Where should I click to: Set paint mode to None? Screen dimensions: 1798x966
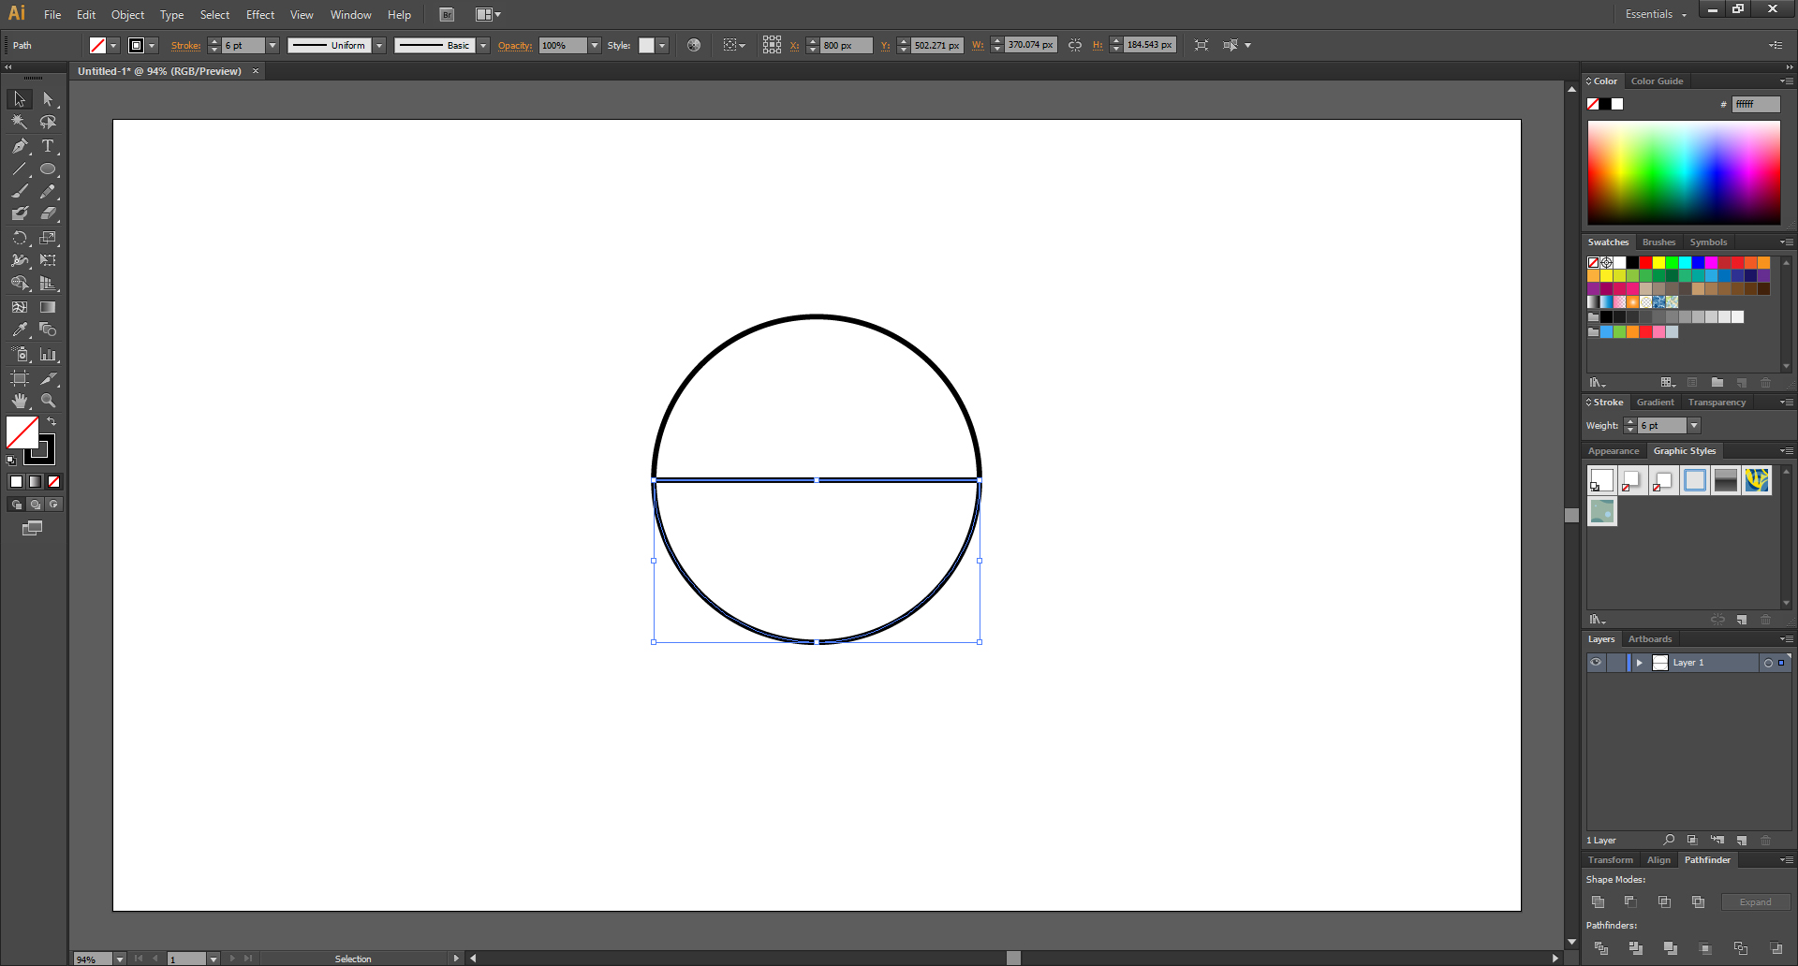pyautogui.click(x=53, y=481)
